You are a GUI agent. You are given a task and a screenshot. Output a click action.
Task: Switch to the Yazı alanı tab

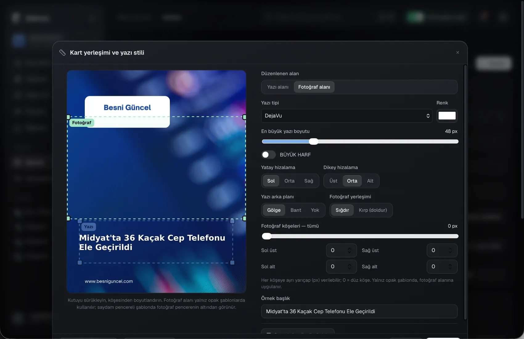click(x=278, y=87)
